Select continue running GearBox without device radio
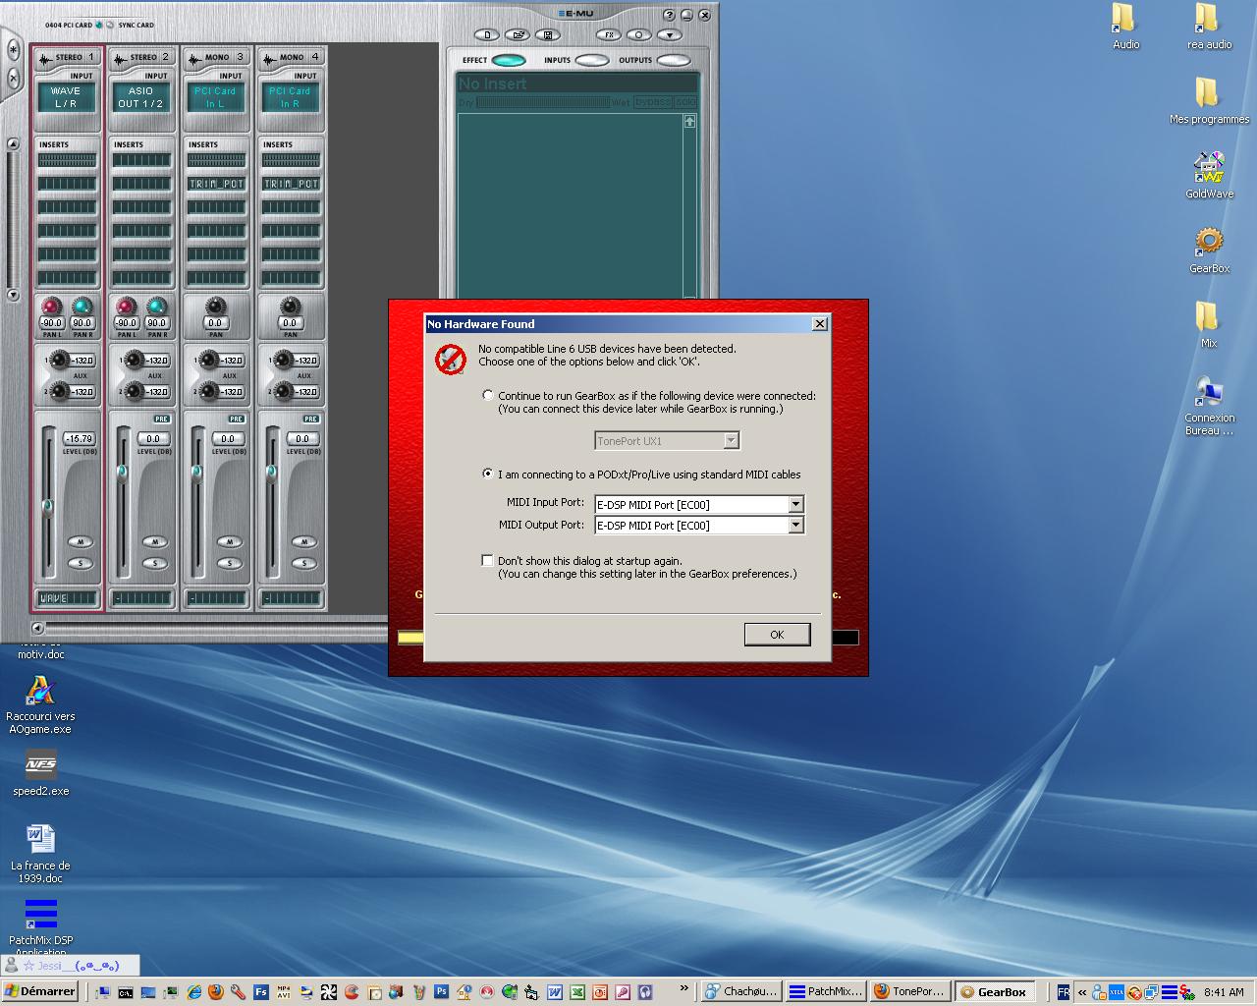The height and width of the screenshot is (1006, 1257). [x=488, y=395]
